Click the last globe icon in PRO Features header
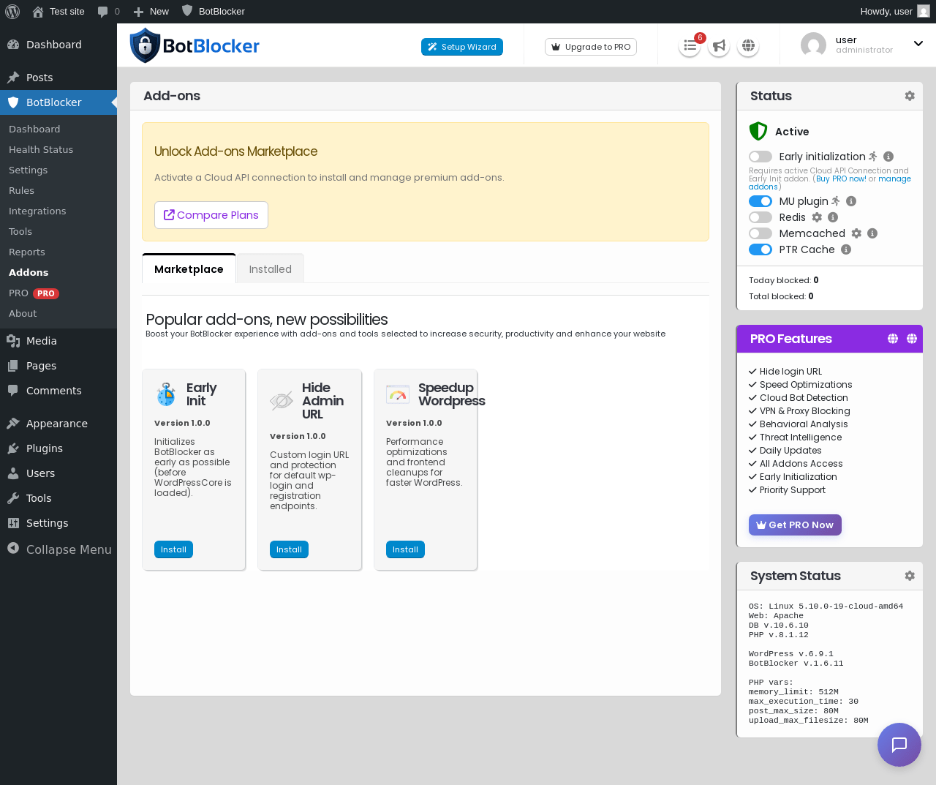The height and width of the screenshot is (785, 936). point(912,339)
